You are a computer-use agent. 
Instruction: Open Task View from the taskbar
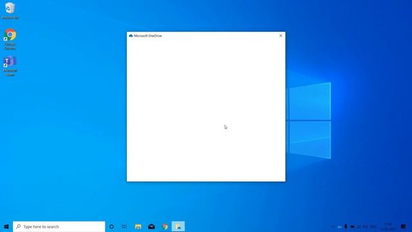(x=124, y=226)
